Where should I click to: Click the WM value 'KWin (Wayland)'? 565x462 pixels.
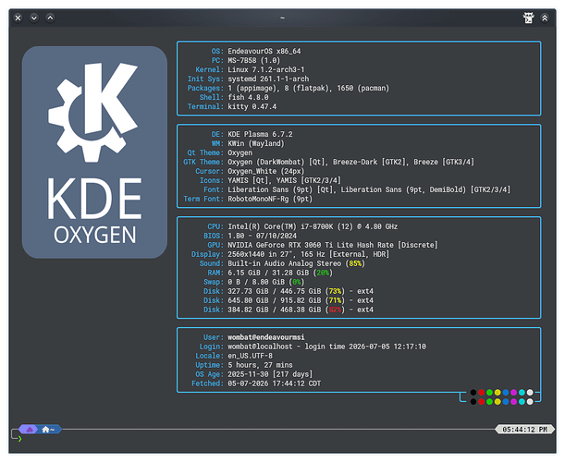pos(256,143)
